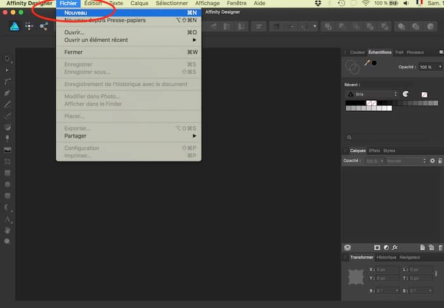Add an adjustment layer icon
The image size is (444, 308).
coord(386,248)
